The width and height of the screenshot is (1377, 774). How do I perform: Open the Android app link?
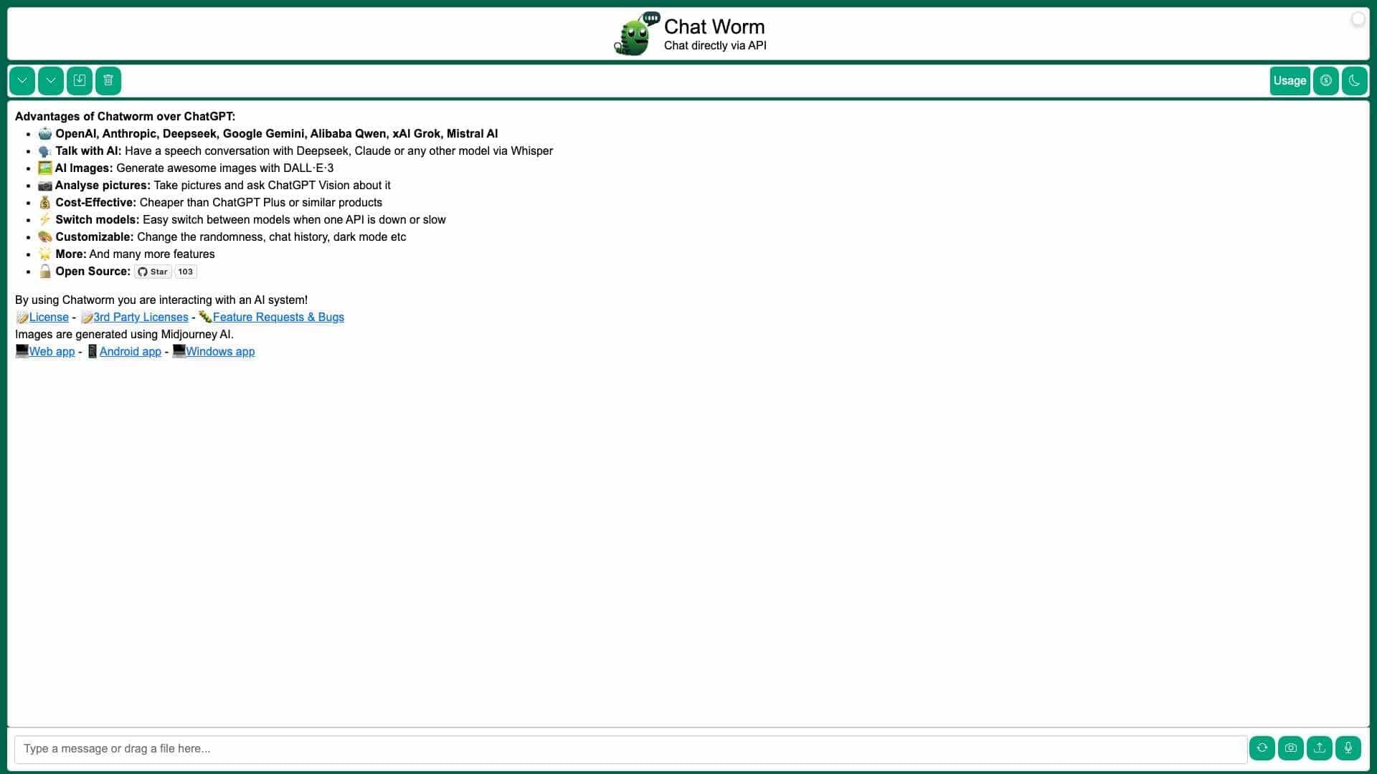click(130, 352)
